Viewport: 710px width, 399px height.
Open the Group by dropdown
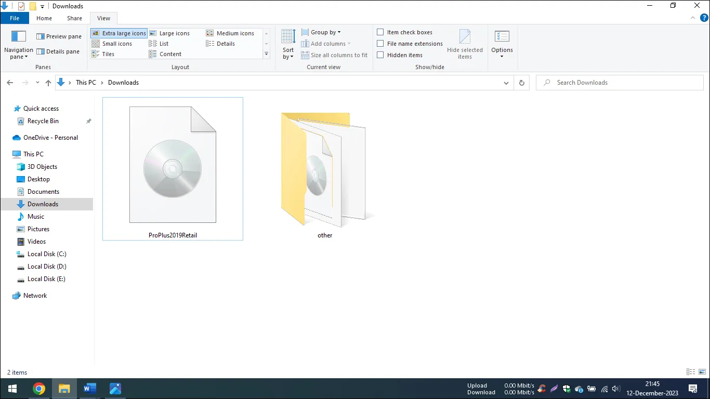point(321,32)
